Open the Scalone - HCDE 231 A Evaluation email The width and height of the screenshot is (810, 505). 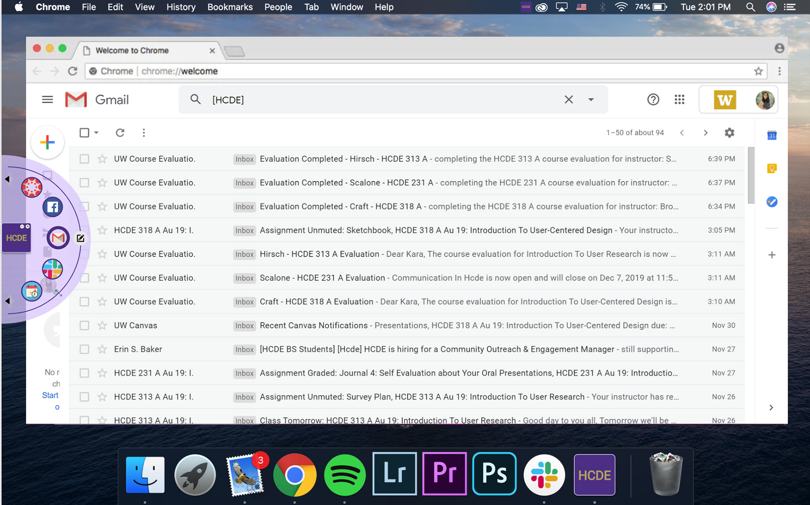pos(407,278)
